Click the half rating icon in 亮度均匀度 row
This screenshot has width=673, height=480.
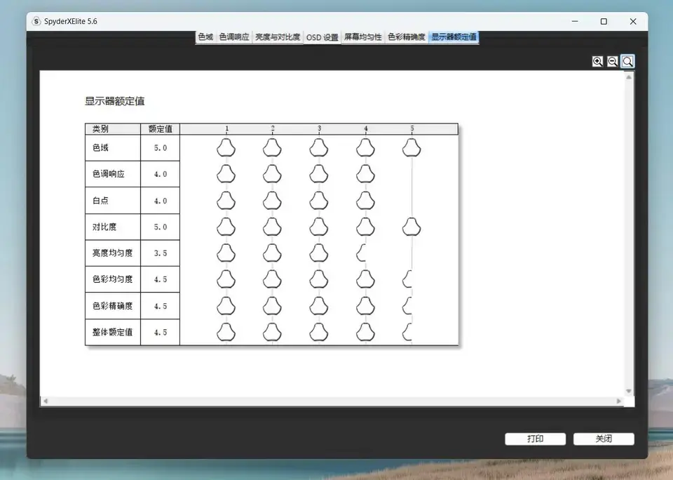362,253
